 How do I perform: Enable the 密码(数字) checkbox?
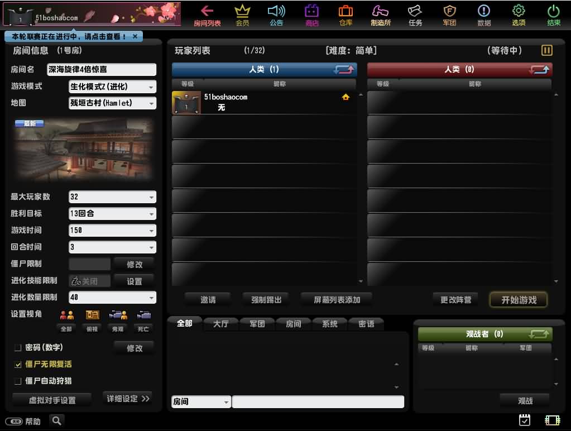point(17,348)
